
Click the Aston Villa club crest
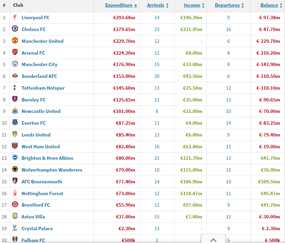pyautogui.click(x=15, y=216)
